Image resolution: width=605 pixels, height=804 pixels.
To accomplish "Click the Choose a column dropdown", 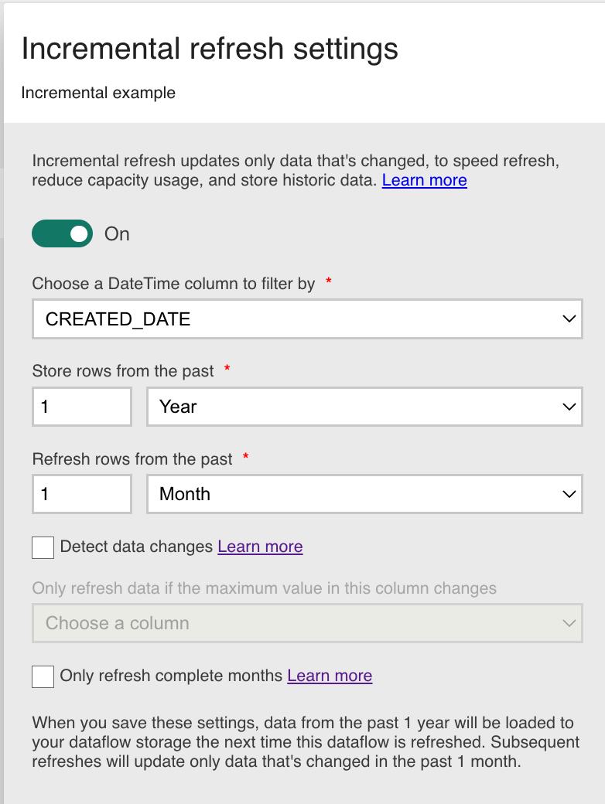I will [x=307, y=623].
